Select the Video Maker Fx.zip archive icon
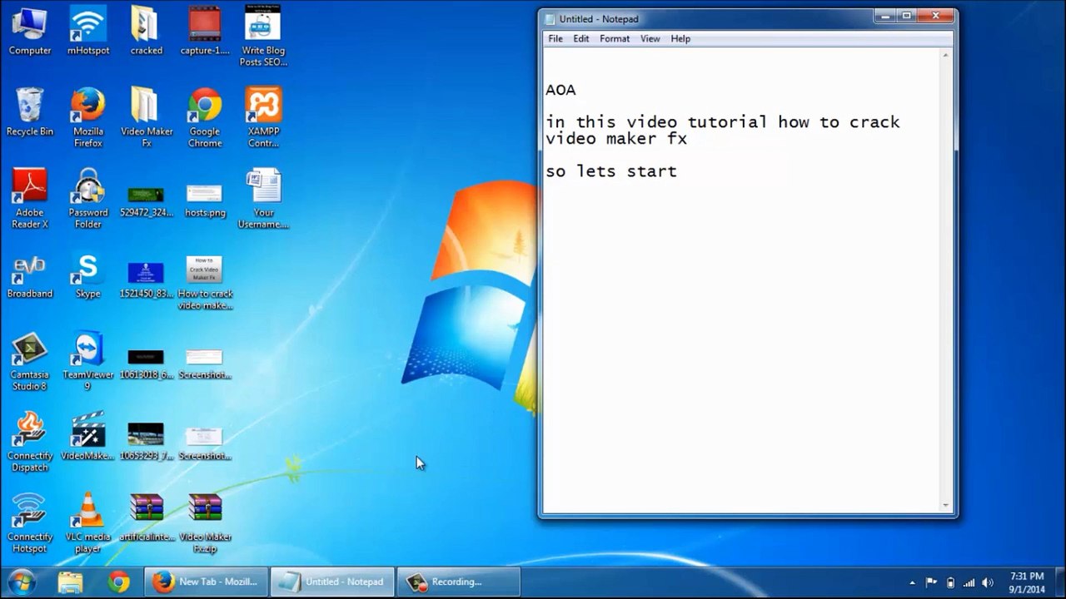 205,523
